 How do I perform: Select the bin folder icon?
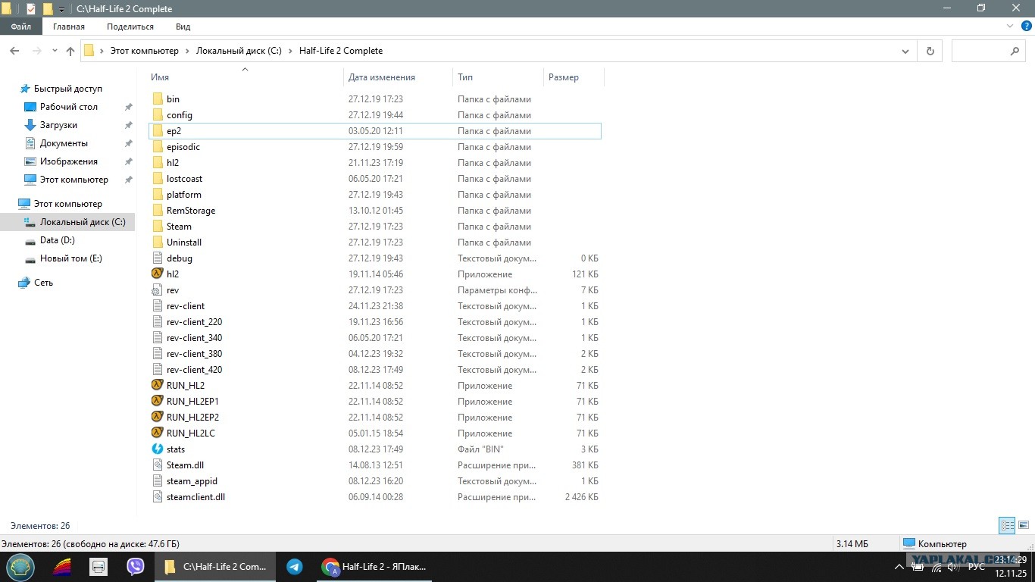coord(158,99)
